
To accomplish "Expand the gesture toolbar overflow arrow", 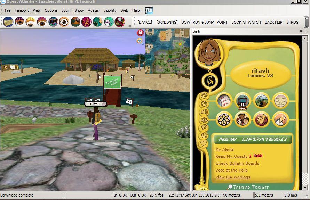I will (x=307, y=26).
